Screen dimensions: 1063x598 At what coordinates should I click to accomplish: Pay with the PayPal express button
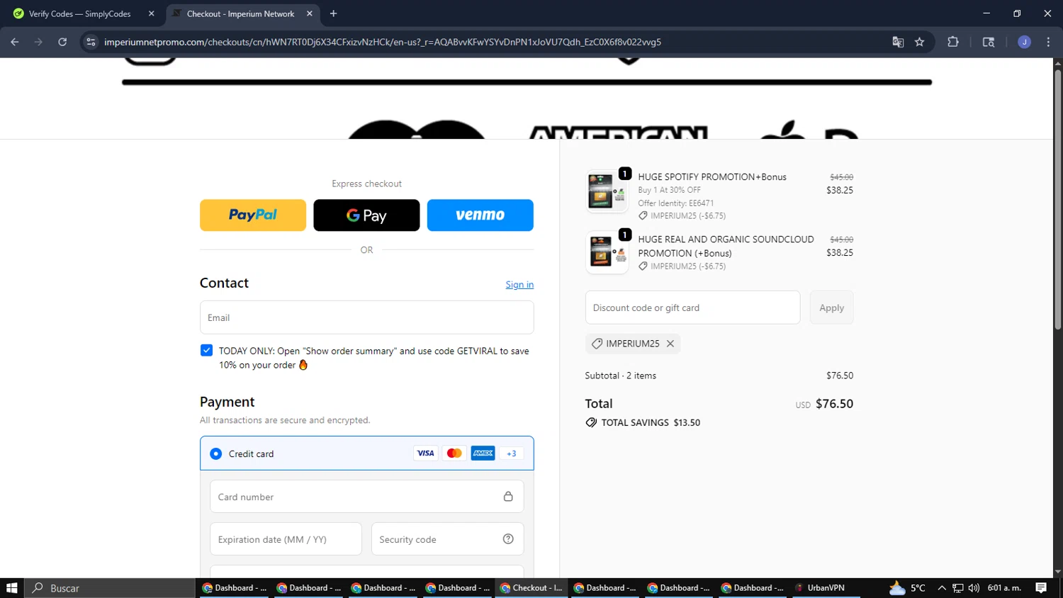coord(253,215)
